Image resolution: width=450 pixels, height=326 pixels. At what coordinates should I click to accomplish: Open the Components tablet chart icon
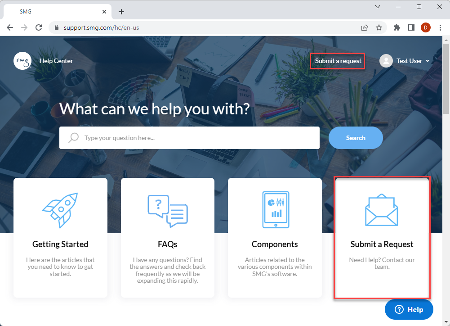[x=276, y=209]
